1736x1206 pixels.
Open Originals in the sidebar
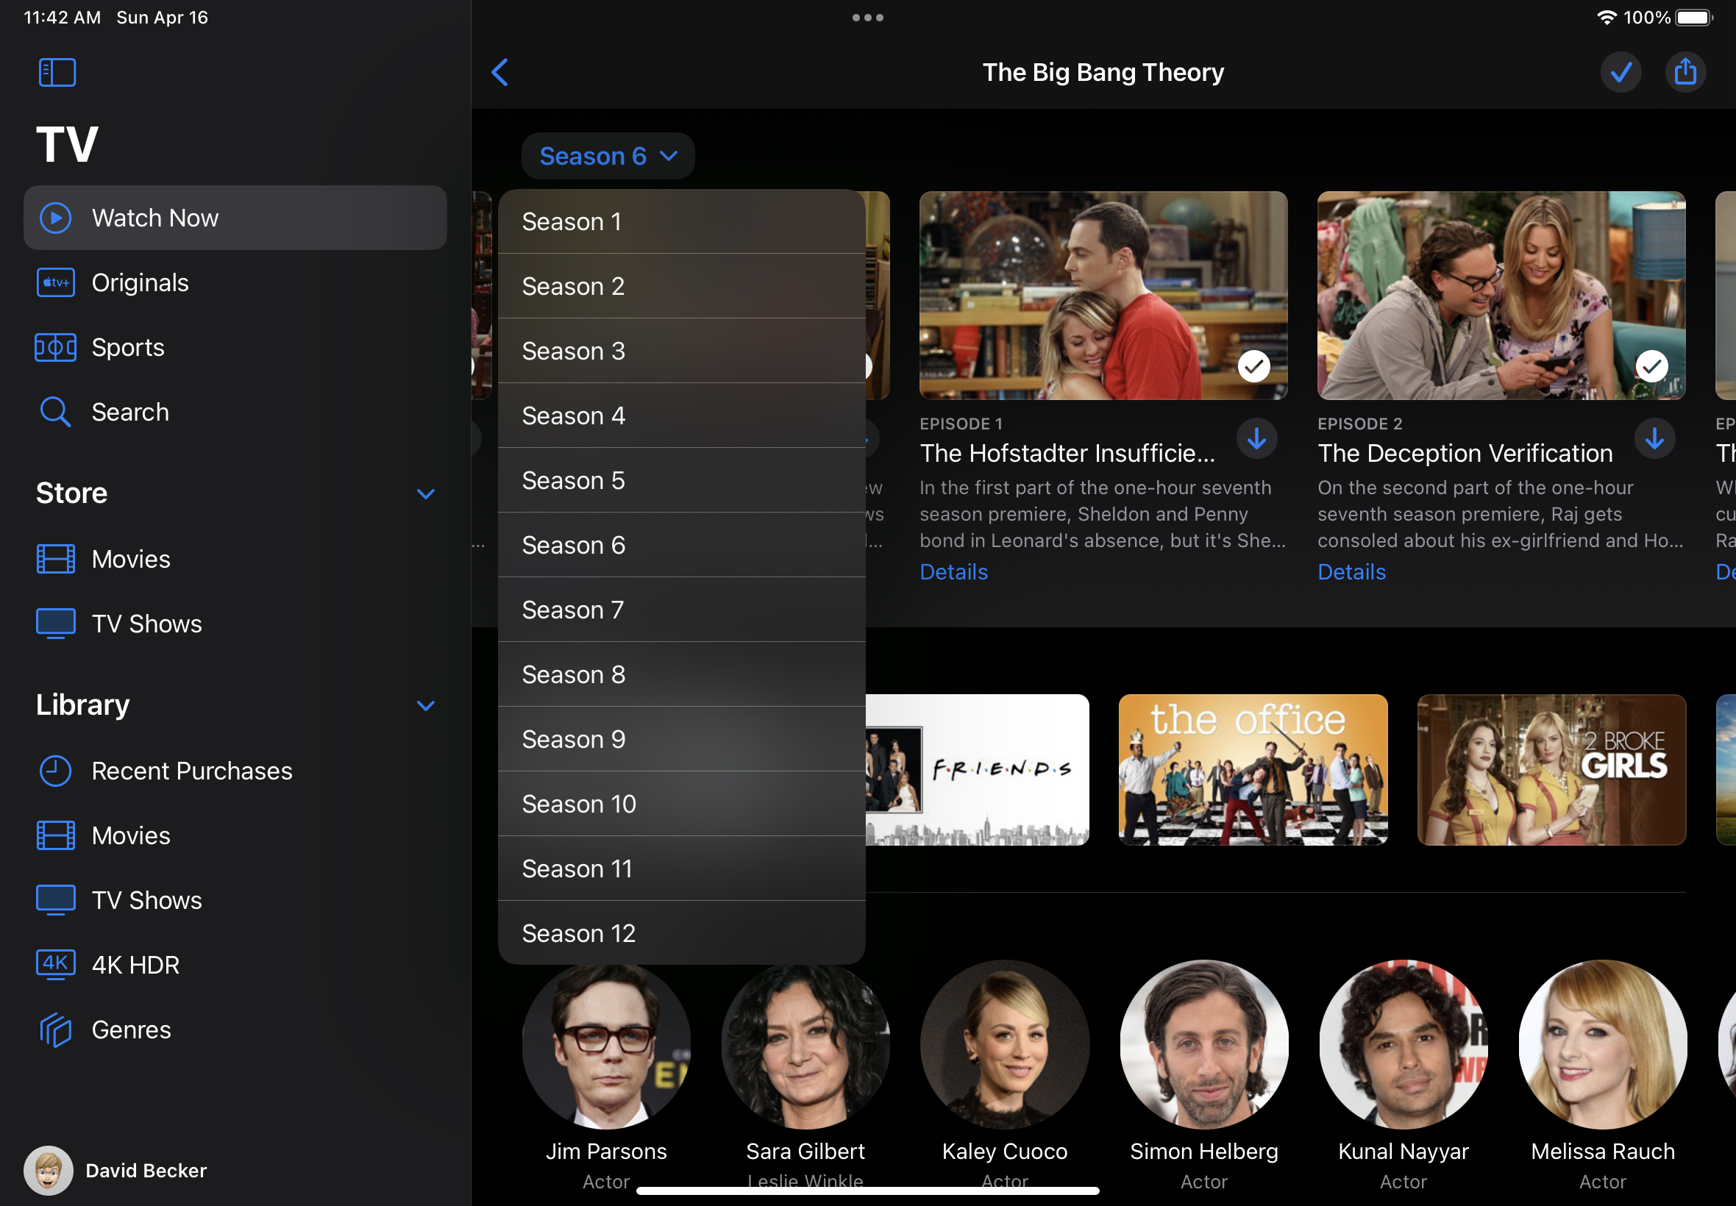coord(235,282)
